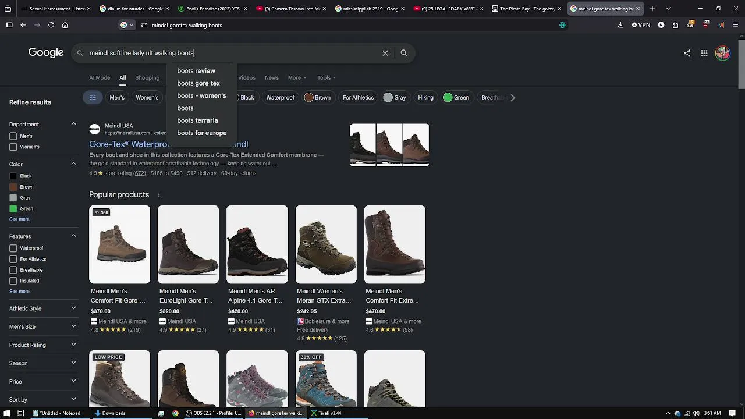745x419 pixels.
Task: Collapse the Department filter section
Action: [73, 124]
